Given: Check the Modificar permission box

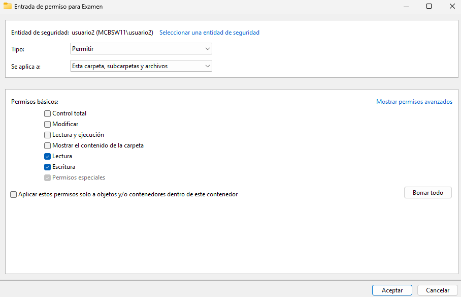Looking at the screenshot, I should click(x=48, y=125).
